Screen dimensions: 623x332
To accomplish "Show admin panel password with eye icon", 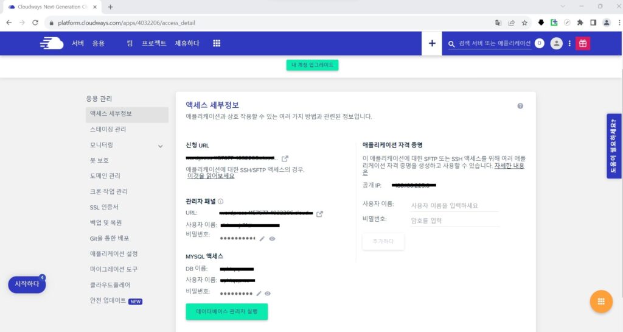I will click(272, 239).
